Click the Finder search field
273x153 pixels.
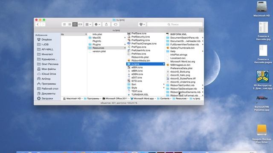coord(175,25)
